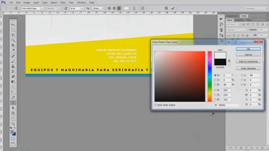Click Cancel in Color Picker
The image size is (269, 151).
coord(248,55)
